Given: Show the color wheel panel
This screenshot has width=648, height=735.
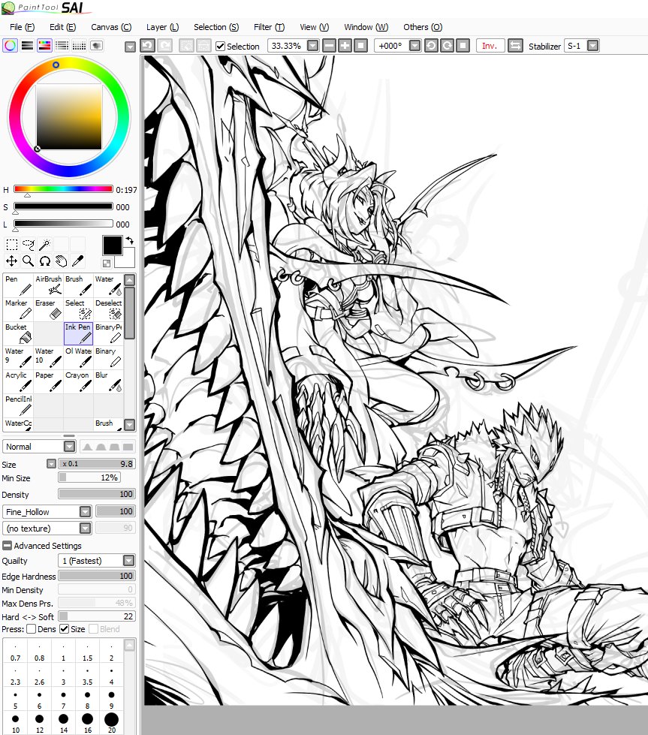Looking at the screenshot, I should pyautogui.click(x=10, y=46).
